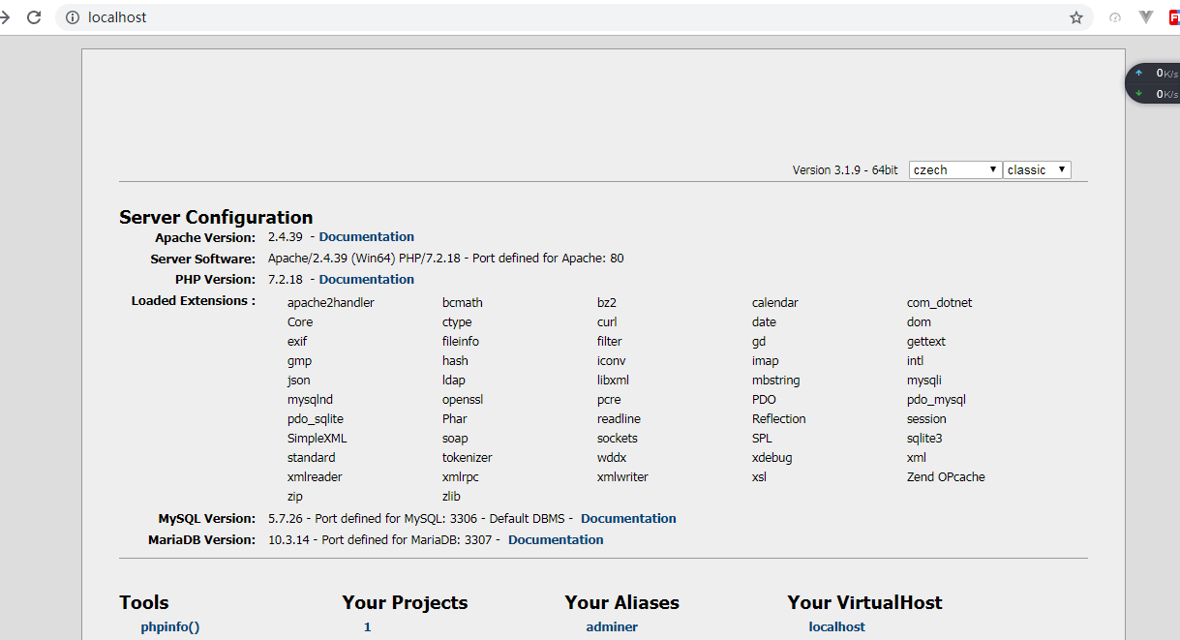Click the Server Software value line

(x=446, y=259)
